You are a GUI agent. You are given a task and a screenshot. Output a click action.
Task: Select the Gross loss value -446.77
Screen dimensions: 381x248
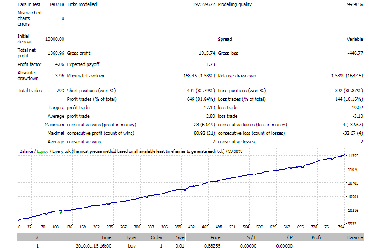pos(355,53)
